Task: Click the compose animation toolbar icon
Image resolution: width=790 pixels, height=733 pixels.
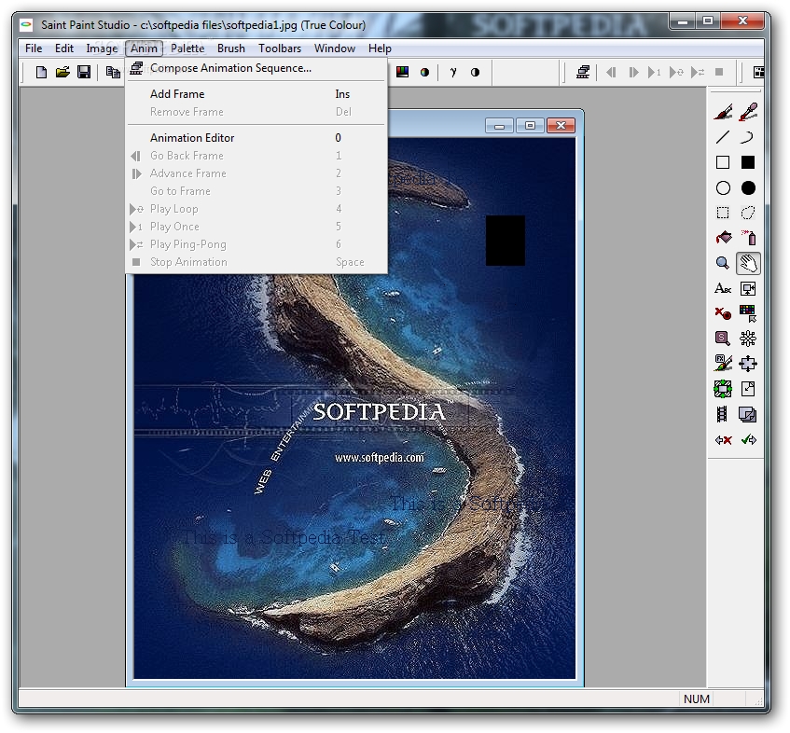Action: (x=583, y=72)
